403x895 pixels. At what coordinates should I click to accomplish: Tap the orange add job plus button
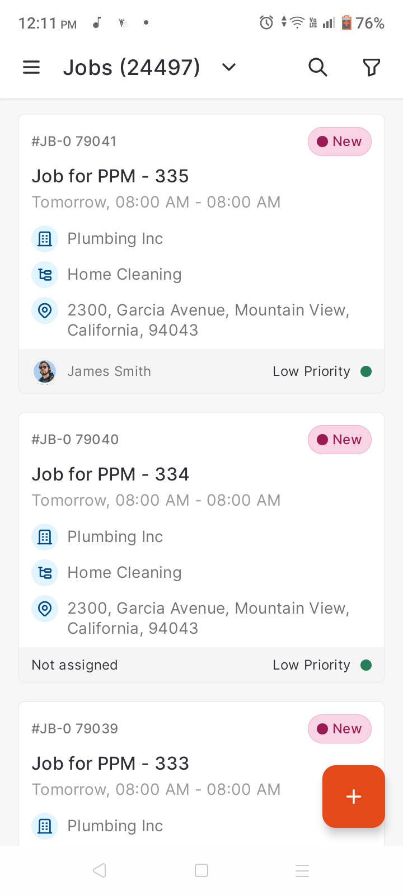[354, 797]
